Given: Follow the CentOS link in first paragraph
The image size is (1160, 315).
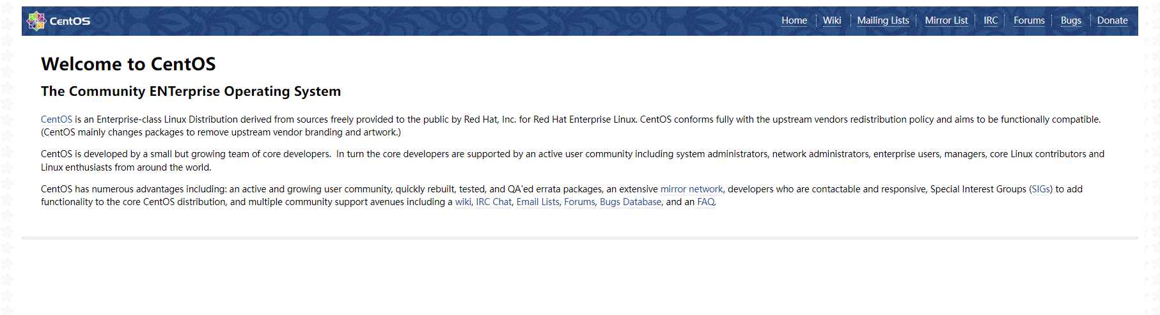Looking at the screenshot, I should pos(56,119).
